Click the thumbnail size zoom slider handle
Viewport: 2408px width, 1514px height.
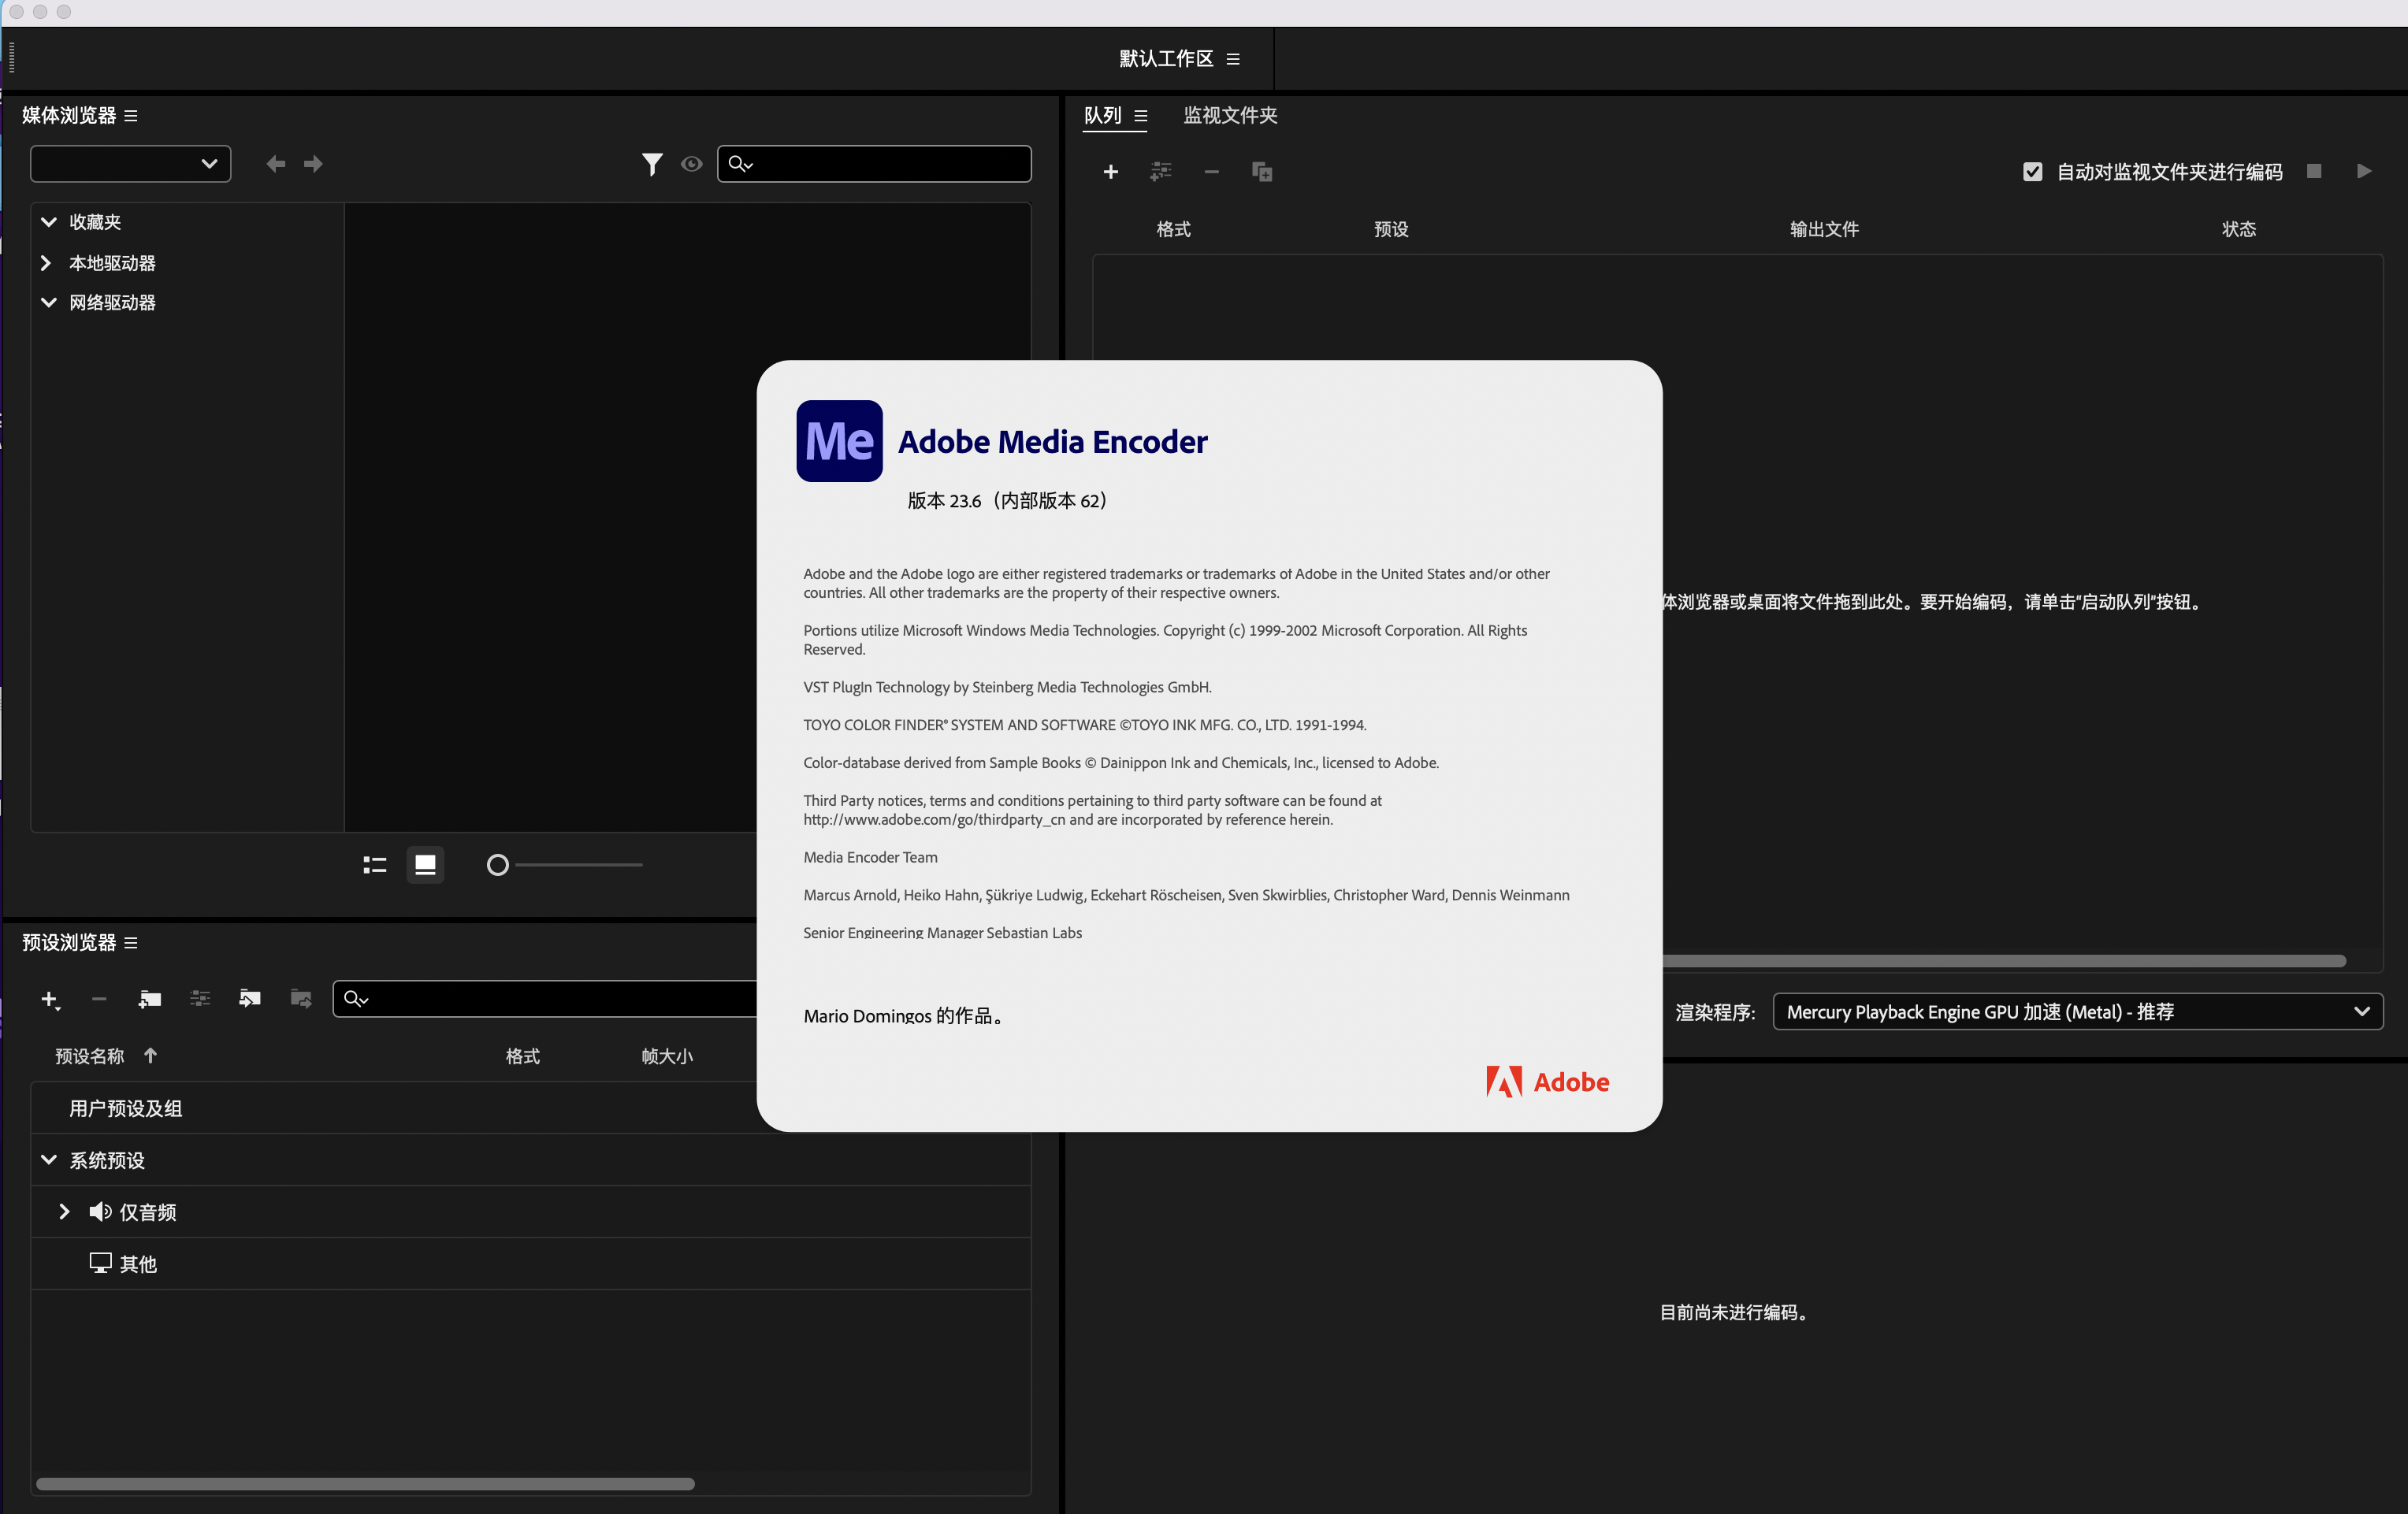click(497, 865)
